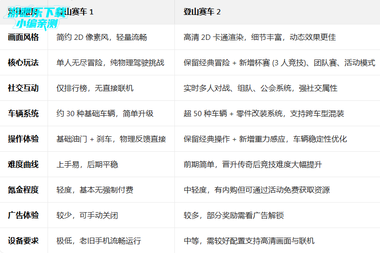Click the 设备要求 row label
Viewport: 380px width, 253px height.
(24, 241)
